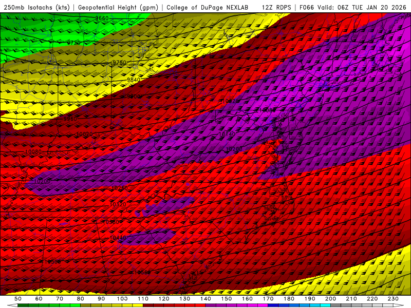Click the cyan swatch before the 200 mark
The image size is (411, 308).
tap(325, 305)
